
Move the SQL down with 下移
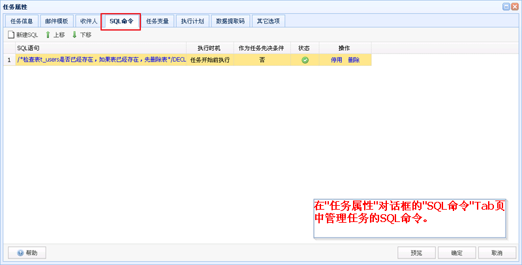82,35
